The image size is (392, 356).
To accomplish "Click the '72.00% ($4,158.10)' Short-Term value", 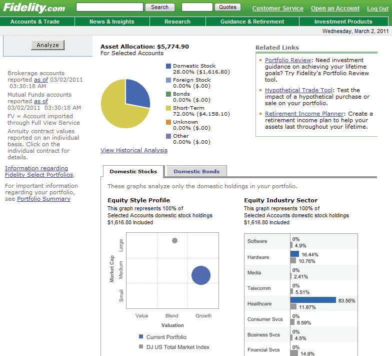I will click(201, 114).
